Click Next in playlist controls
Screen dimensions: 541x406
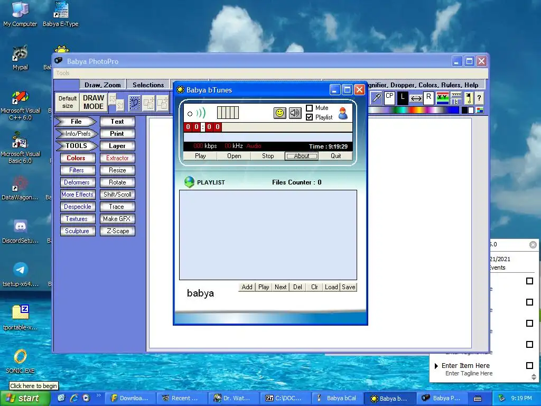coord(281,287)
